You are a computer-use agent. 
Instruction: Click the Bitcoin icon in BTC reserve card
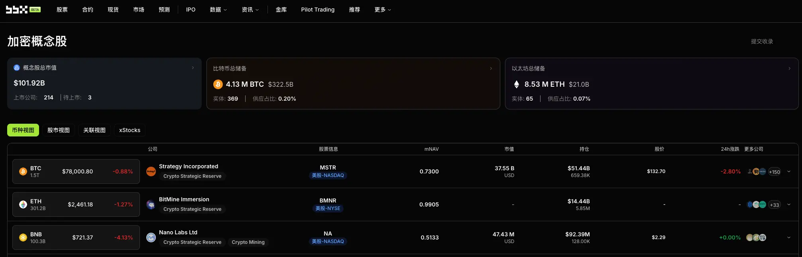pos(218,84)
